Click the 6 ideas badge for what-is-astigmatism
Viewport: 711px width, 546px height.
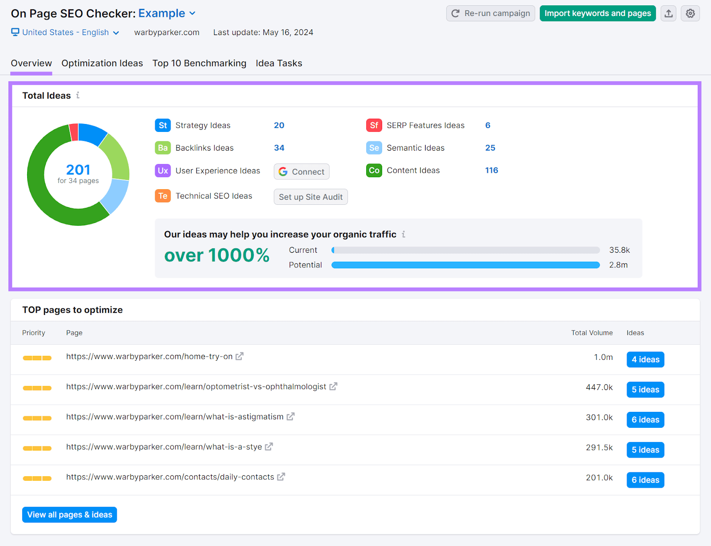click(x=645, y=419)
